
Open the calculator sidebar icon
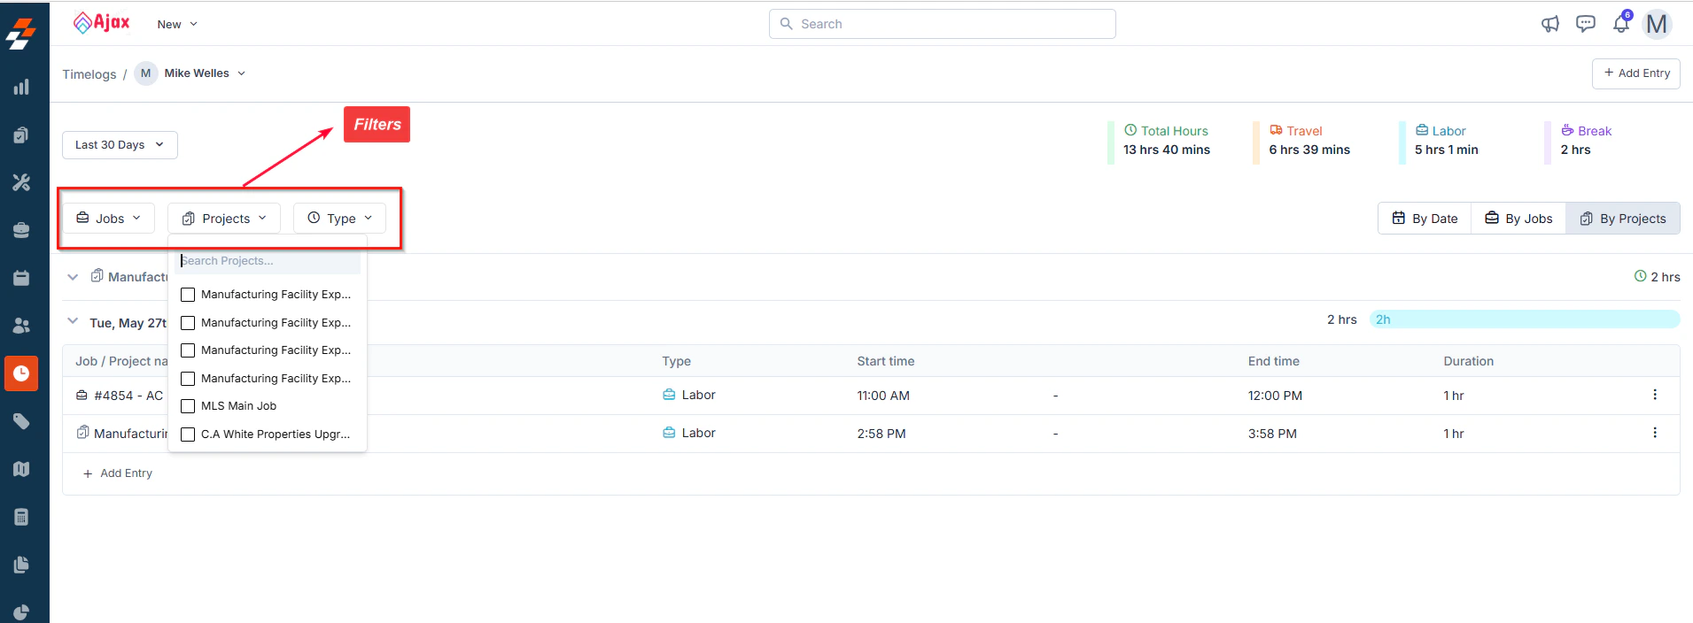point(21,517)
